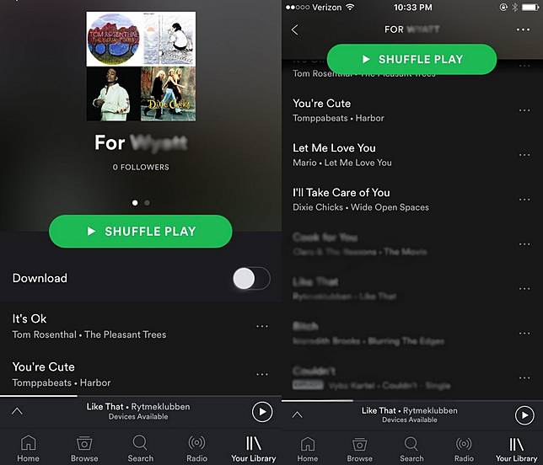
Task: Go to the Browse tab in the left screen
Action: point(84,449)
